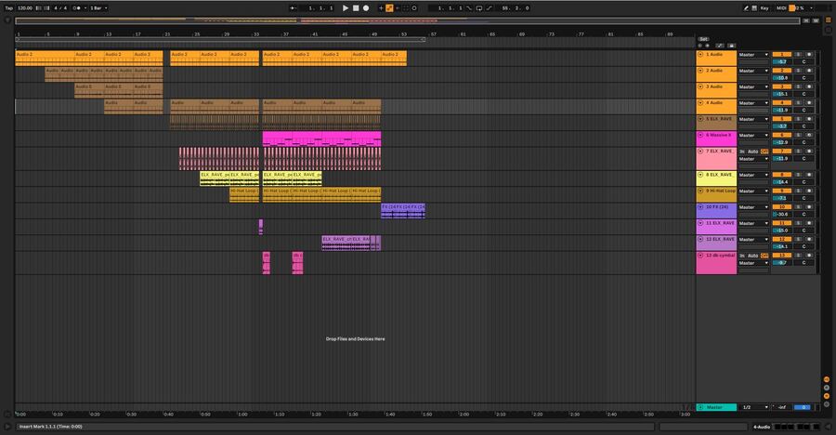This screenshot has width=836, height=435.
Task: Select Off monitoring on 13 db cymbal
Action: [764, 256]
